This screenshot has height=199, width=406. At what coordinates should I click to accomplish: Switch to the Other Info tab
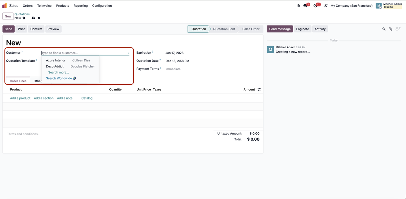tap(38, 81)
